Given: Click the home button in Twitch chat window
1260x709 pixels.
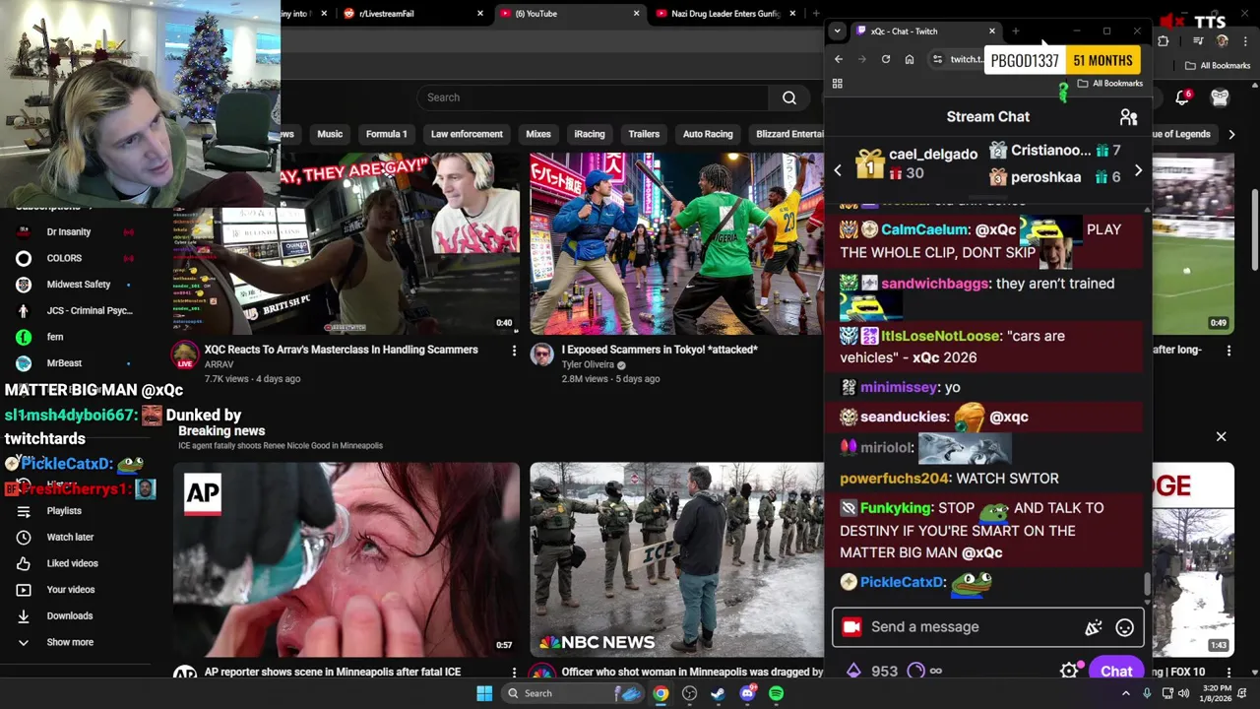Looking at the screenshot, I should pyautogui.click(x=909, y=59).
